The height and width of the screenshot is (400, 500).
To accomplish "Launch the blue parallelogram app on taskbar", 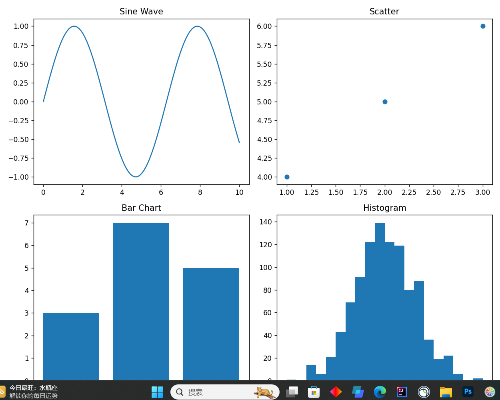I will click(x=358, y=392).
